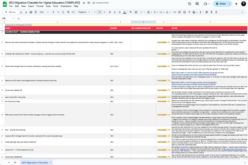Open the View menu
The image size is (248, 165).
point(23,6)
